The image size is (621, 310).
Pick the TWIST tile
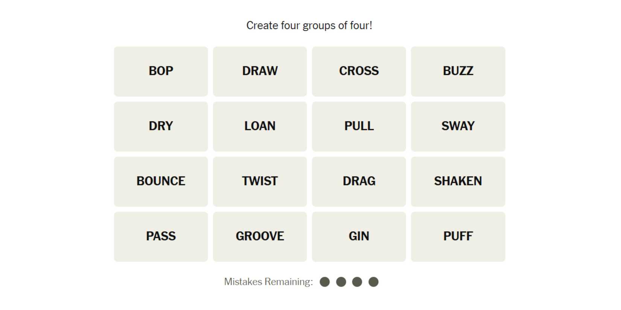point(260,181)
